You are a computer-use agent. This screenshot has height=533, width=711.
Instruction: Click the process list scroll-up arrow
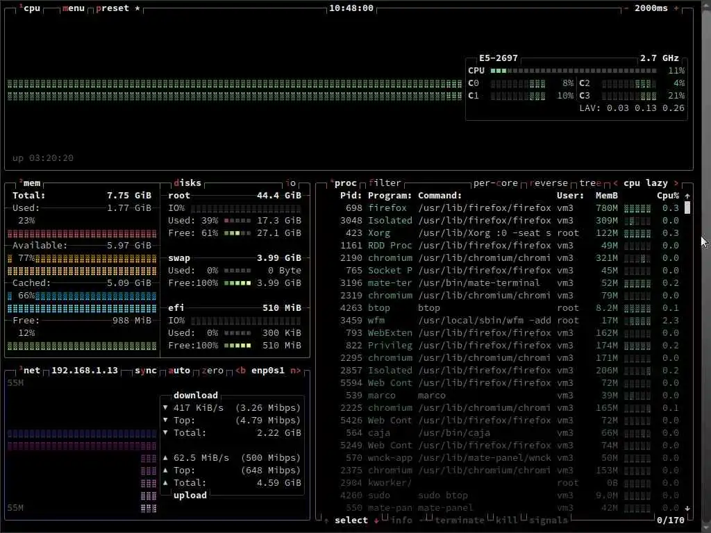(687, 196)
